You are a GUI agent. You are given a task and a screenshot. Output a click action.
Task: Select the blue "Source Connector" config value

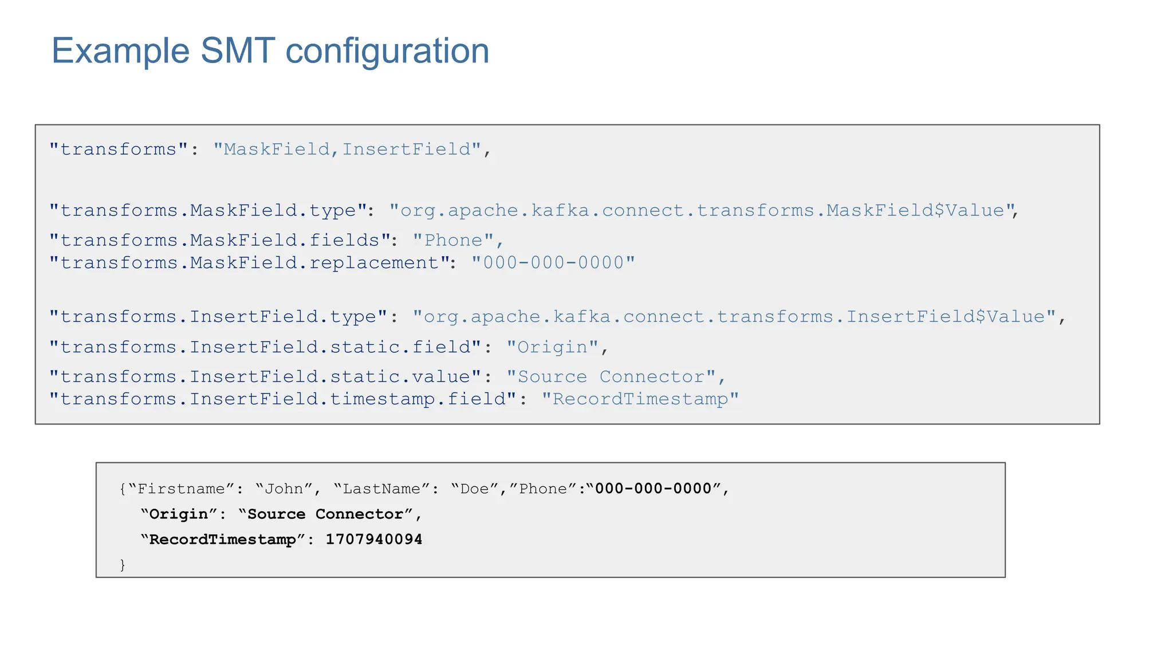pos(611,377)
